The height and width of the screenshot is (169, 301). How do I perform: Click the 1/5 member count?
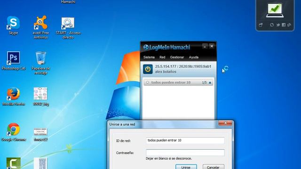(x=204, y=83)
